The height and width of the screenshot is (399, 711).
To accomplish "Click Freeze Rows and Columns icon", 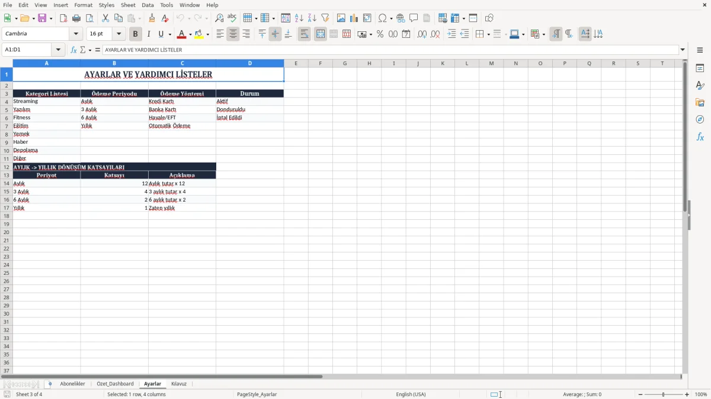I will click(455, 18).
